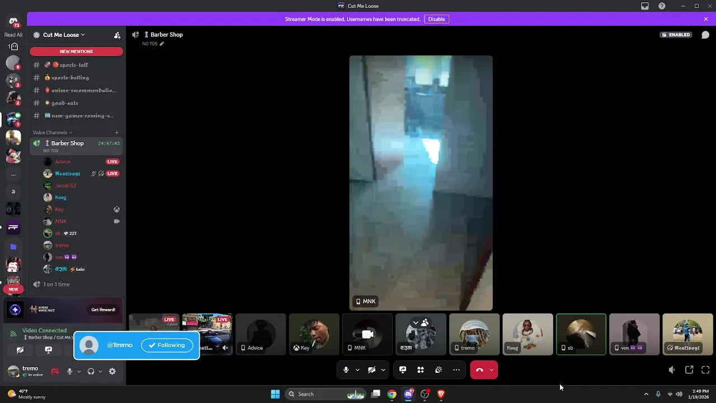
Task: Open the server with letter 'a' icon
Action: pyautogui.click(x=13, y=191)
